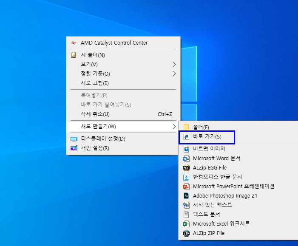Click the 새 폴더(N) icon
The height and width of the screenshot is (246, 298).
[74, 55]
